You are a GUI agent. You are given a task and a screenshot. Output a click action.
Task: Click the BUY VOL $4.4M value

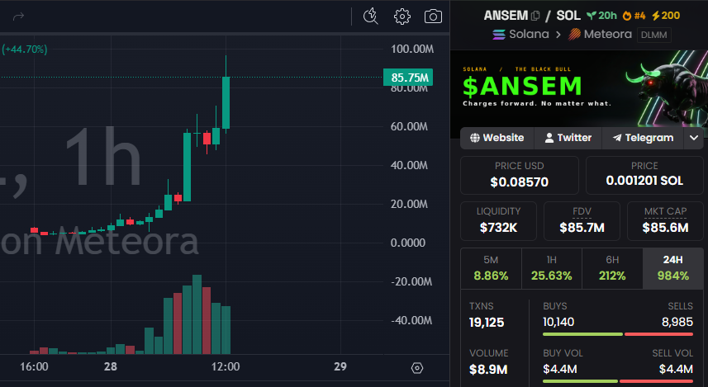560,370
